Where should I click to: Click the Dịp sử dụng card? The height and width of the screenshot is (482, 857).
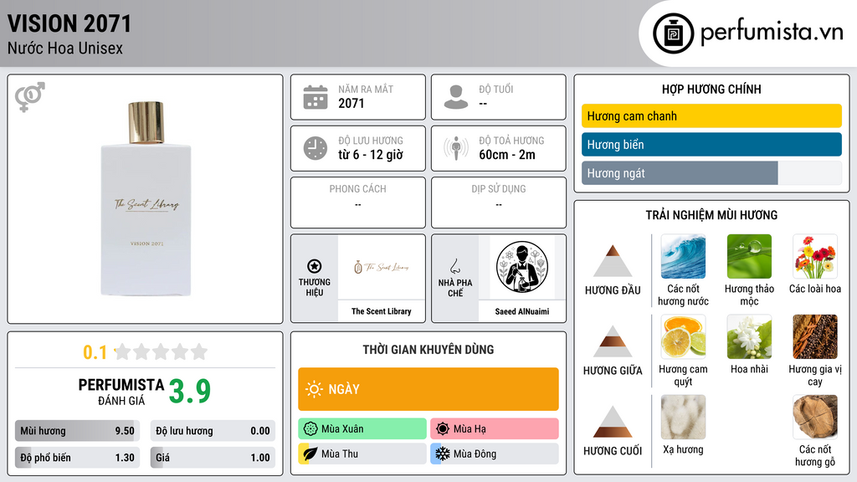click(x=499, y=203)
